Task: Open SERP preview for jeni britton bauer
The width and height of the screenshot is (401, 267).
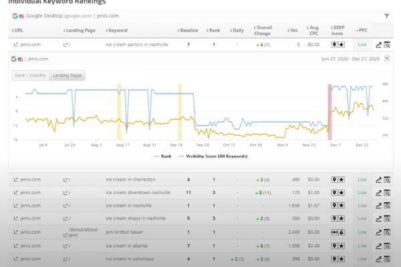Action: [x=387, y=232]
